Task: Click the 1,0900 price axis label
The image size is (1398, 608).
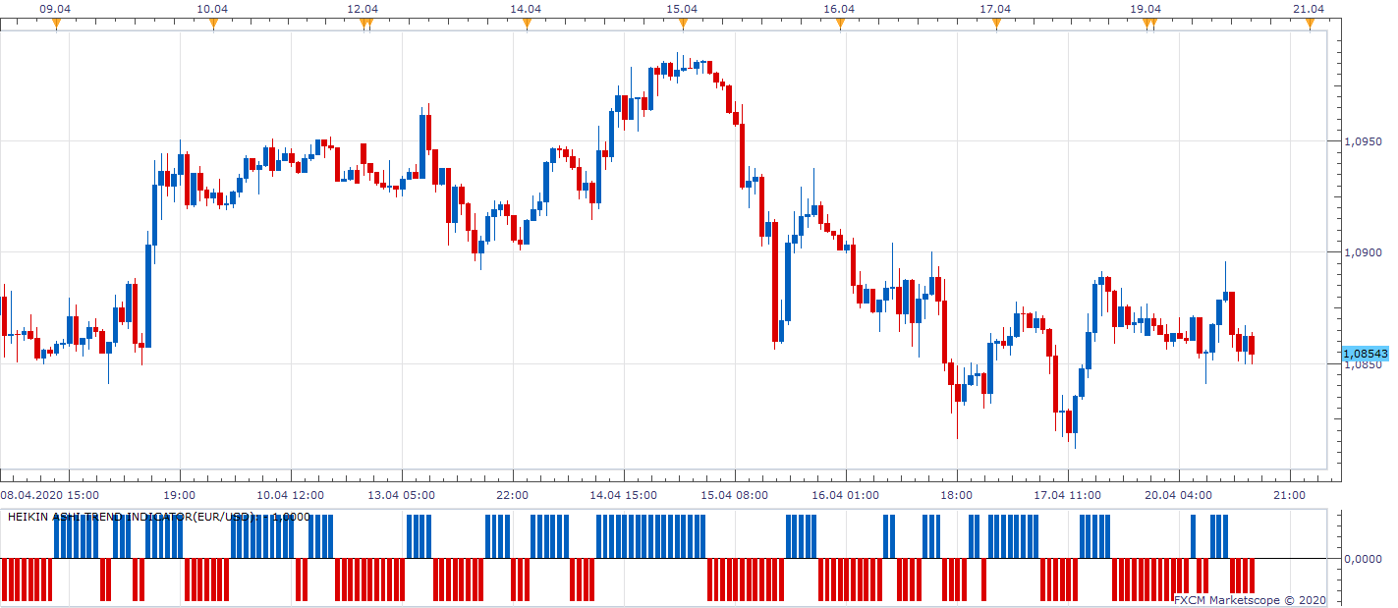Action: click(1363, 252)
